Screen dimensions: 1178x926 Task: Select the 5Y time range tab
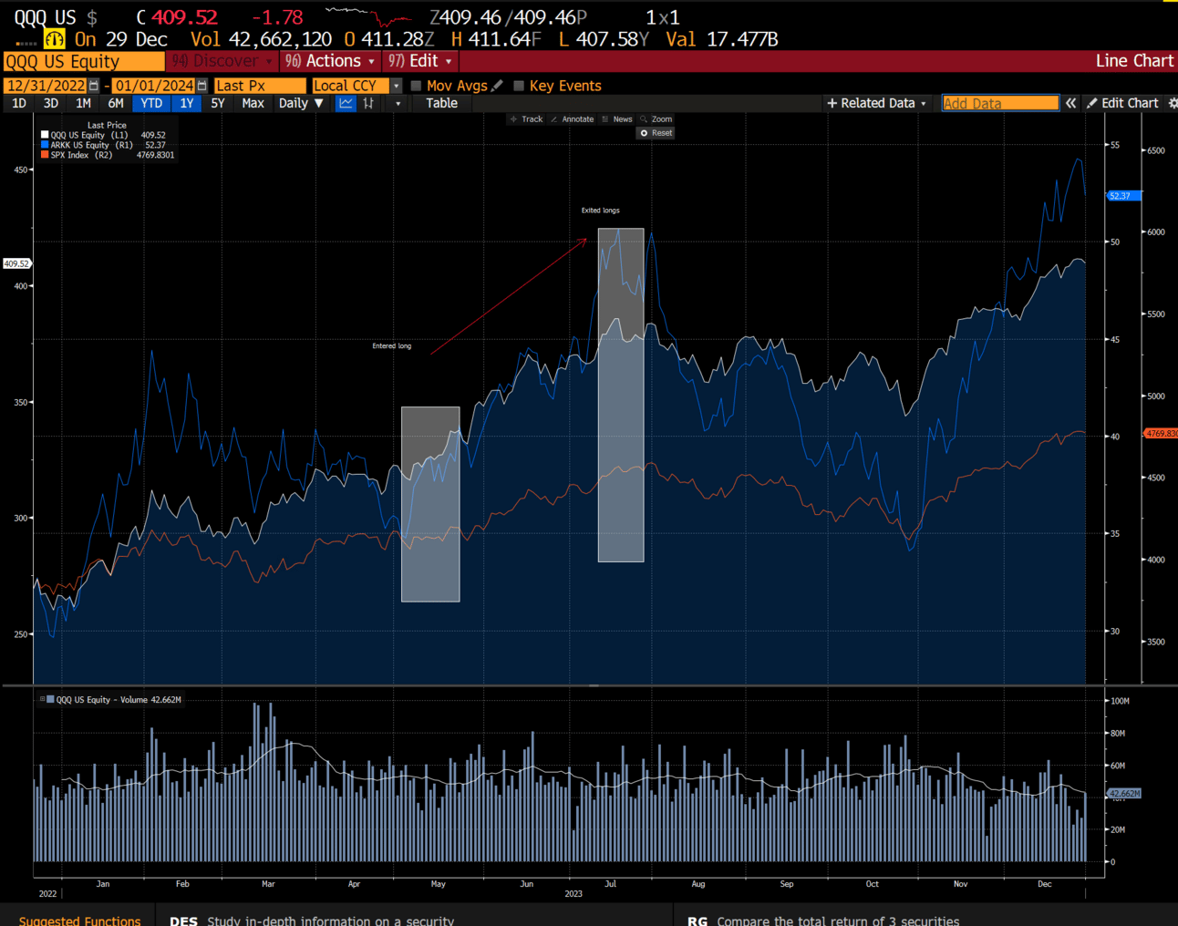(x=218, y=103)
